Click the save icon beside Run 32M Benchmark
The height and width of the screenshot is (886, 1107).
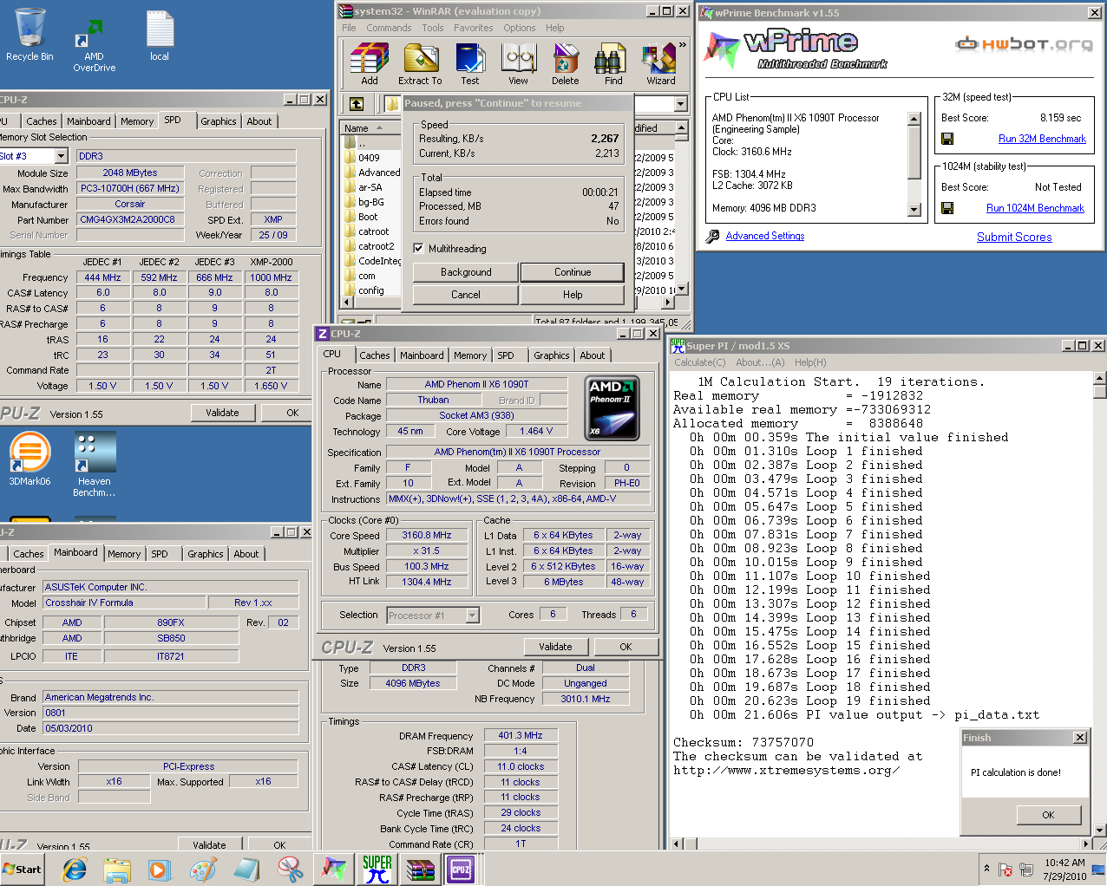[x=947, y=139]
